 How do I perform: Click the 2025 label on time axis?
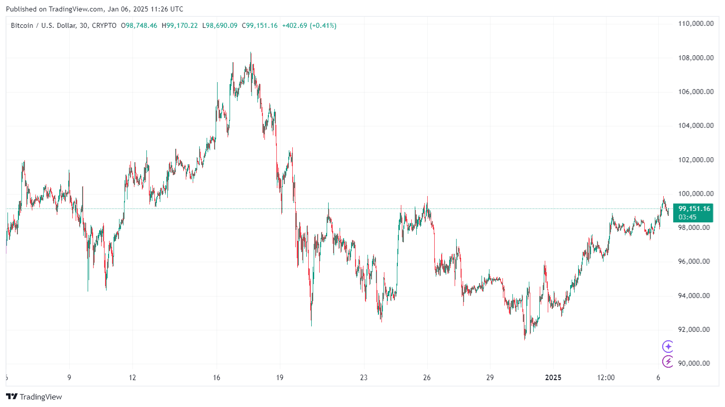click(553, 378)
